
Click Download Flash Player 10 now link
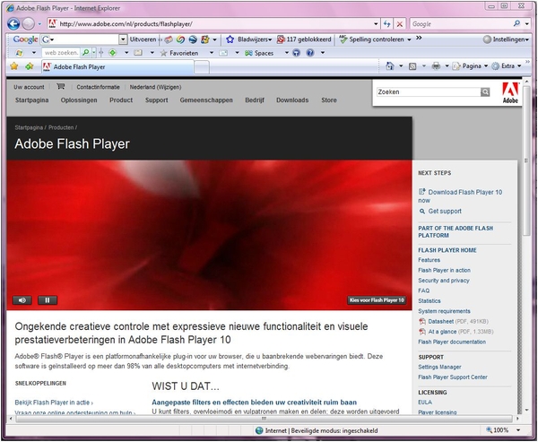460,196
